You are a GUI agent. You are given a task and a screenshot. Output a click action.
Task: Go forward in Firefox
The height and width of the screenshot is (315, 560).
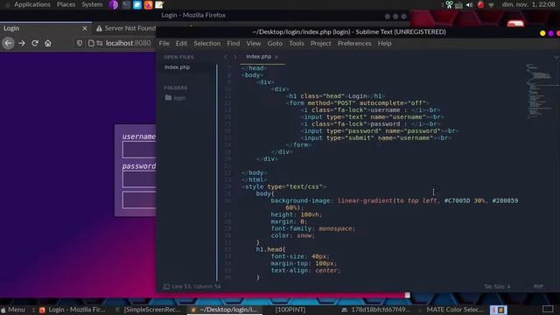click(x=22, y=43)
